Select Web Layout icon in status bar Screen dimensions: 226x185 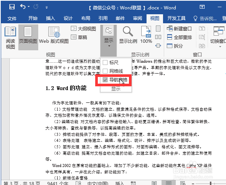tap(183, 183)
